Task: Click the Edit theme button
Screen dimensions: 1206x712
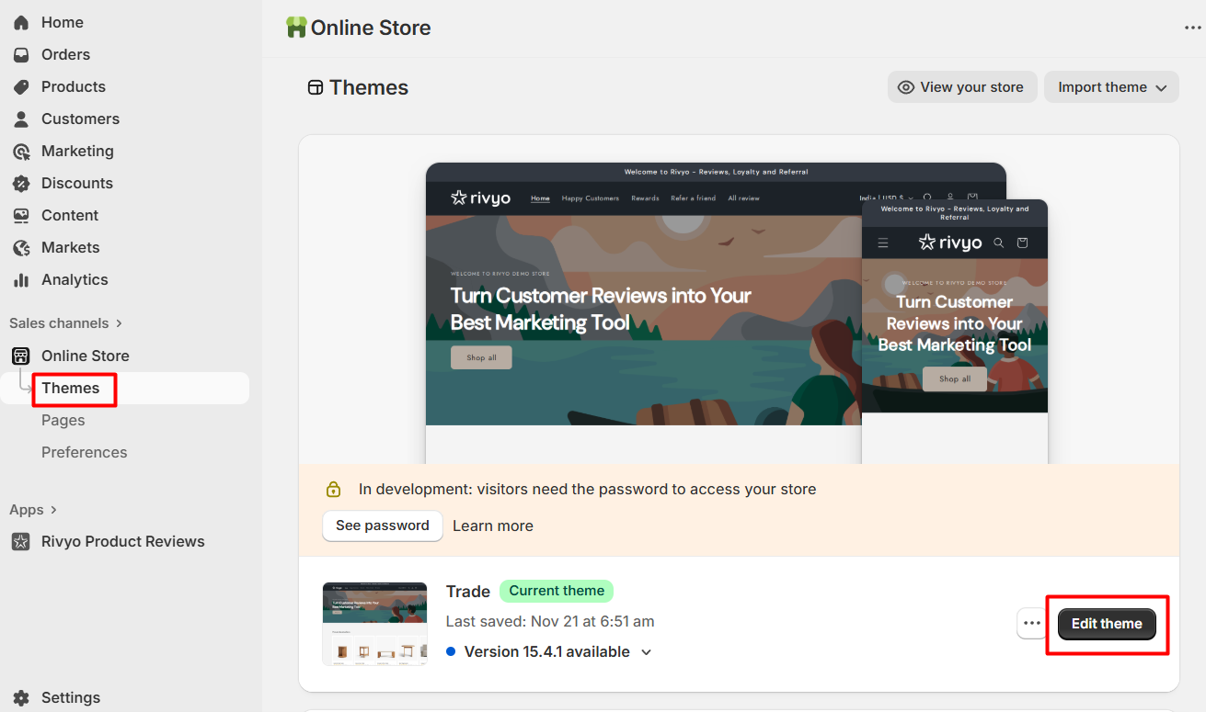Action: coord(1107,623)
